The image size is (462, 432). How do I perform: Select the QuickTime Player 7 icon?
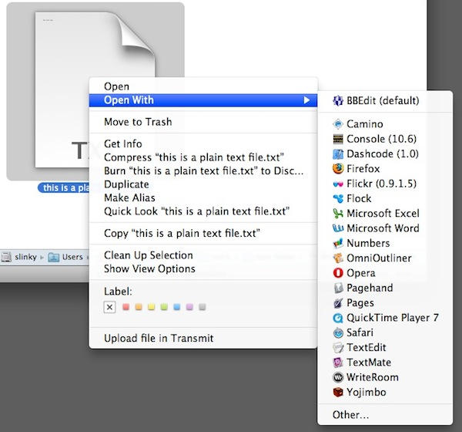(x=338, y=318)
